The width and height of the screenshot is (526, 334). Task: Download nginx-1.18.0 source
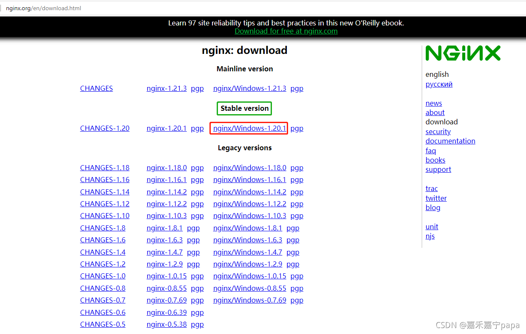tap(167, 168)
